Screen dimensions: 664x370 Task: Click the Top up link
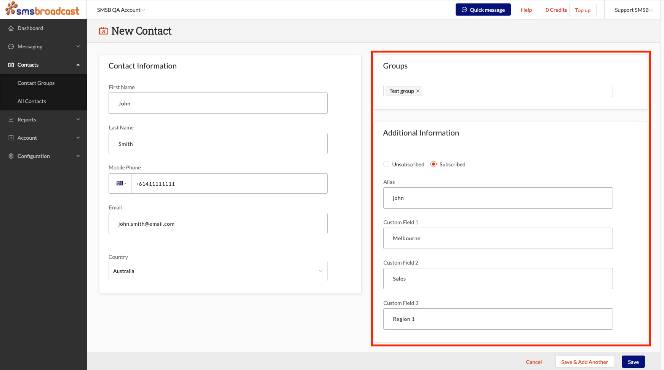[x=582, y=10]
